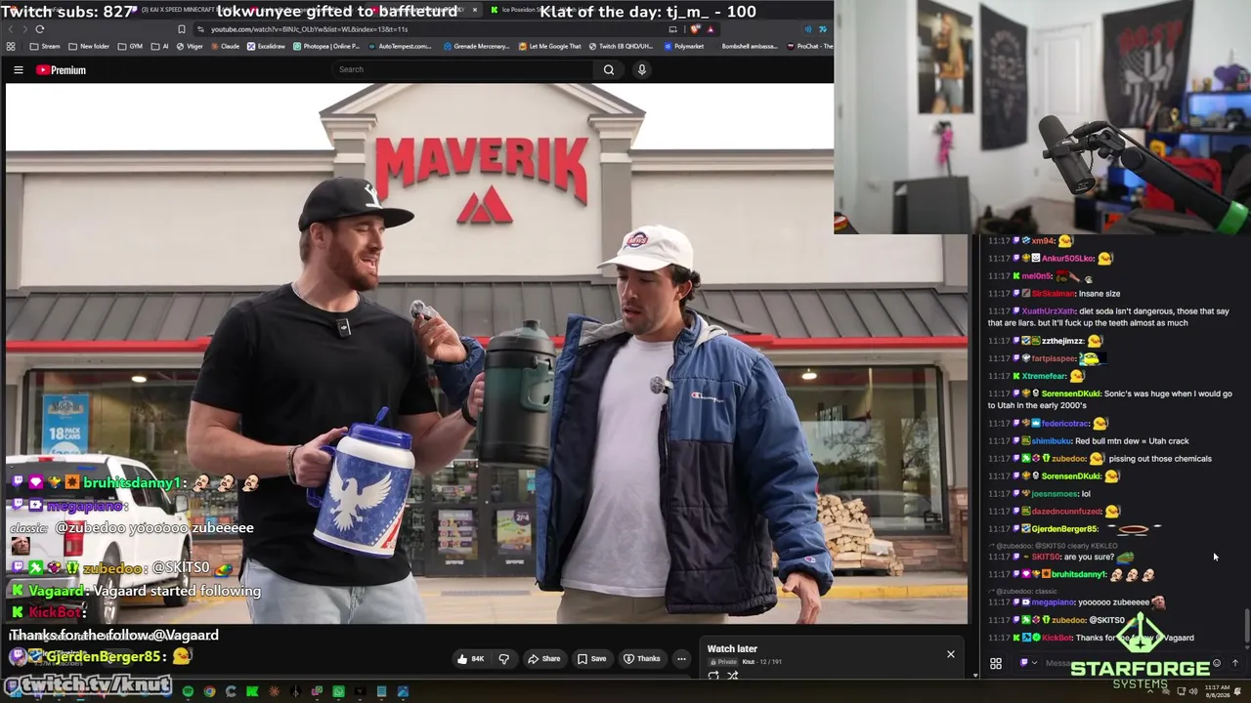This screenshot has width=1251, height=703.
Task: Toggle loop on Watch later playlist
Action: coord(713,676)
